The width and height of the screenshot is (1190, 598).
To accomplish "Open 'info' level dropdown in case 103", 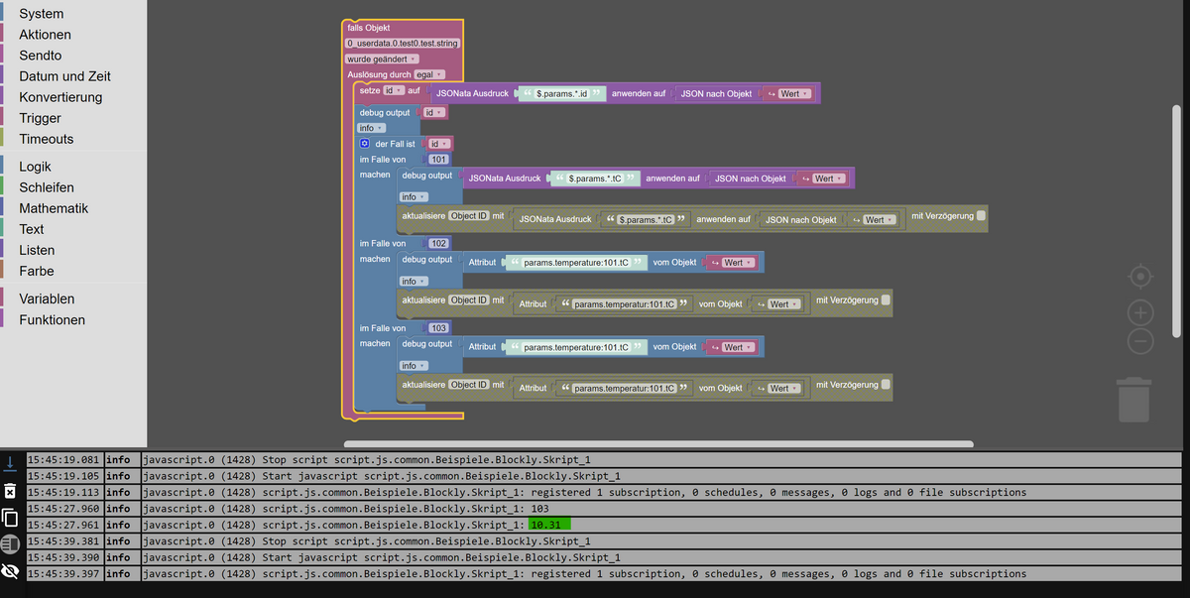I will 415,366.
